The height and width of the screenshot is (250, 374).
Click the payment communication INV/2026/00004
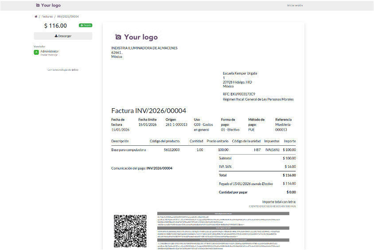click(x=160, y=168)
